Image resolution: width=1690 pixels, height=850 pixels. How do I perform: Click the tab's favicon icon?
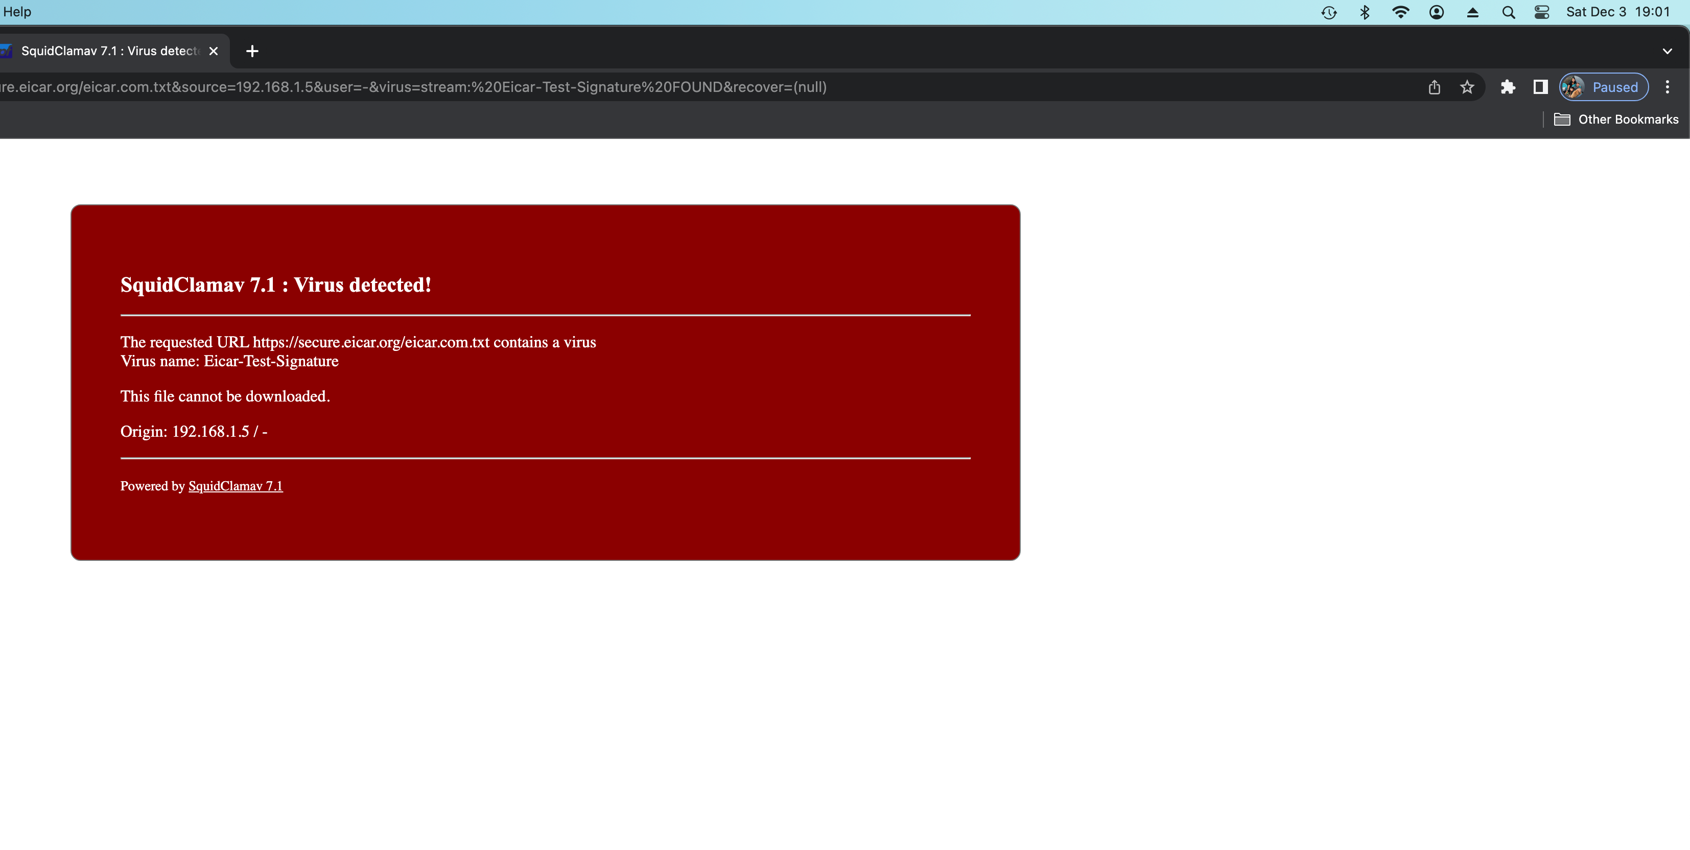(7, 51)
